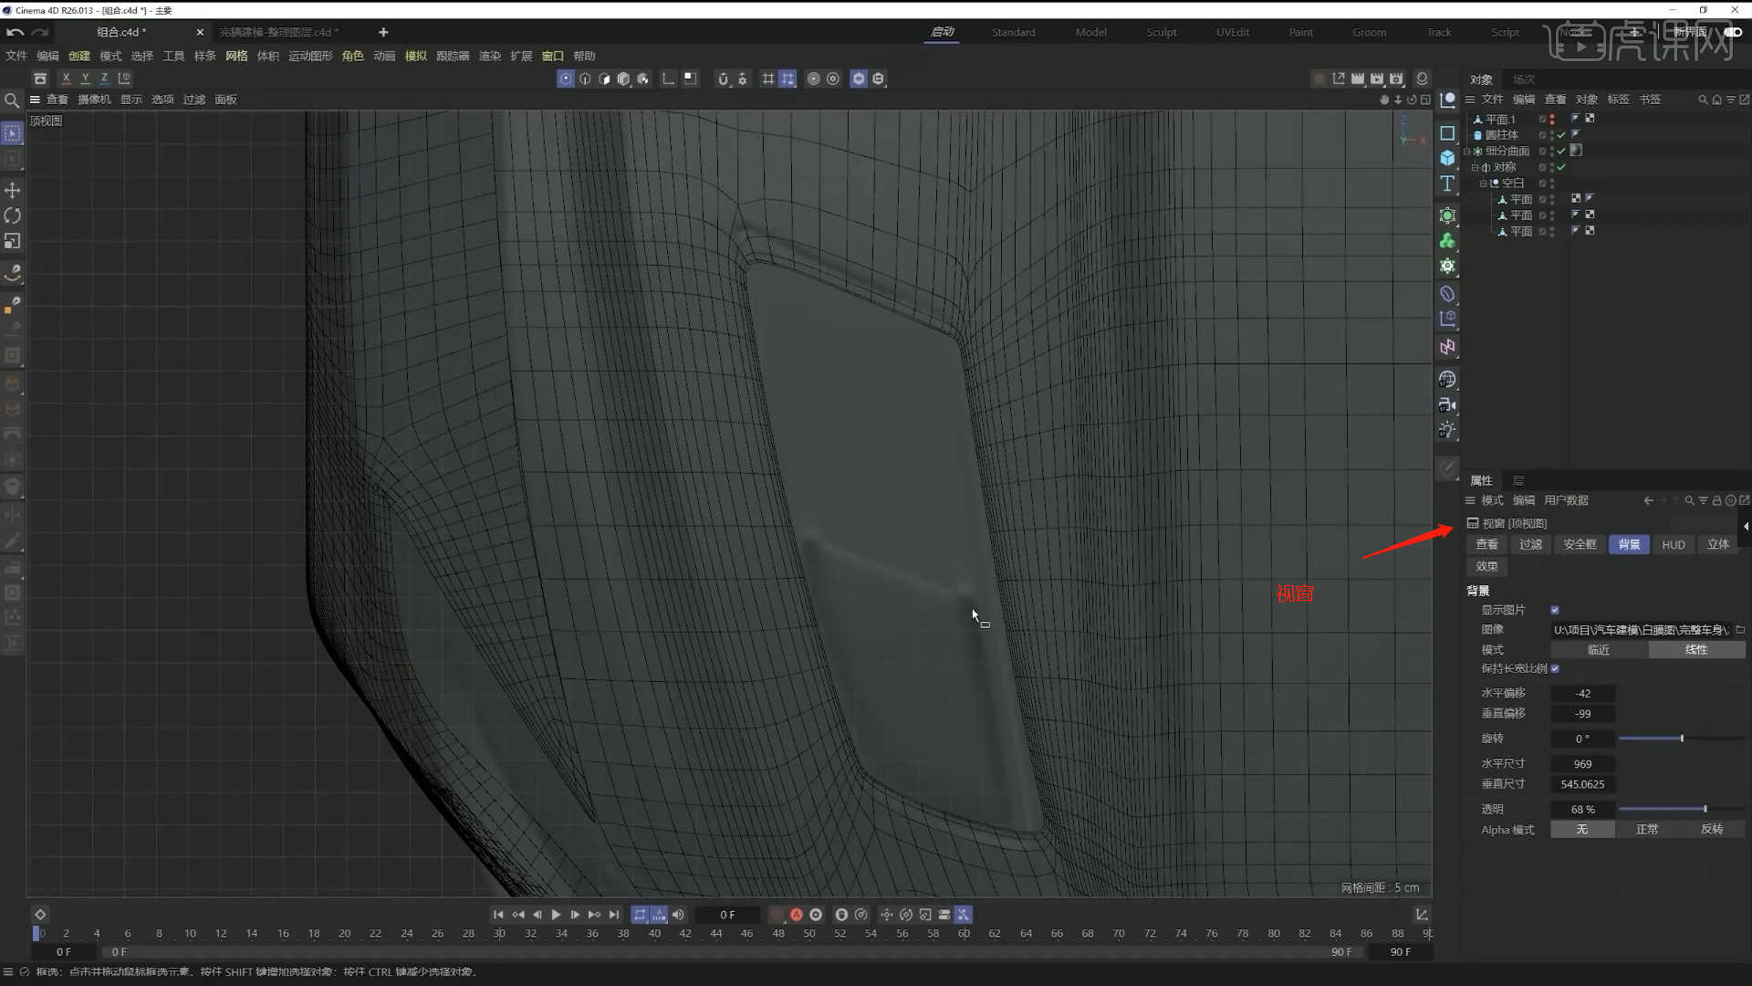Screen dimensions: 1752x986
Task: Collapse the 细分曲面 tree node
Action: [1467, 152]
